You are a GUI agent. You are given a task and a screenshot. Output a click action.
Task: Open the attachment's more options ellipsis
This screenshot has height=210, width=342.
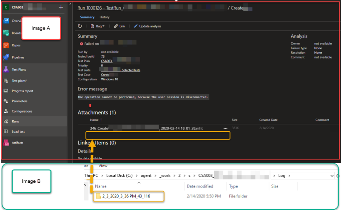point(225,128)
